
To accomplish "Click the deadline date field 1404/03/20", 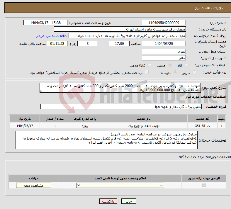I will click(164, 43).
